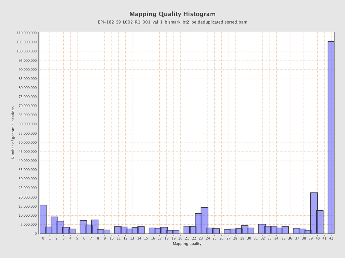
Task: Click the histogram bar at quality 40
Action: click(320, 222)
